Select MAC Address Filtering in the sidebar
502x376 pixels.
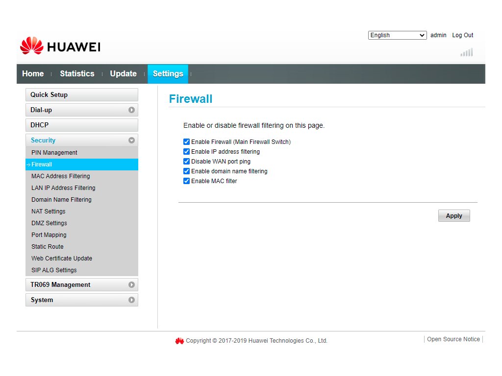coord(61,176)
